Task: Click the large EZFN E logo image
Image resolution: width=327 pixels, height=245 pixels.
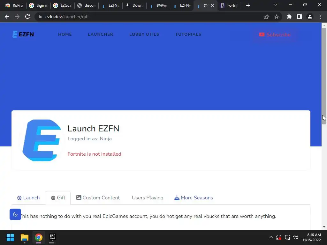Action: click(x=42, y=140)
